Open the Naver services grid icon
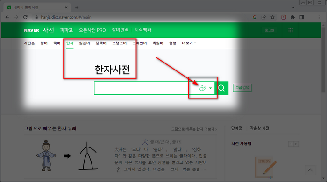 [291, 30]
